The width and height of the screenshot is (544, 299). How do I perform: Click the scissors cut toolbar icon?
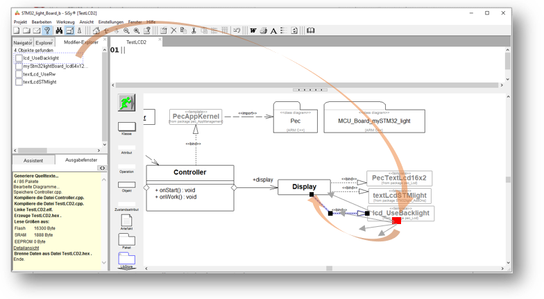(x=194, y=31)
